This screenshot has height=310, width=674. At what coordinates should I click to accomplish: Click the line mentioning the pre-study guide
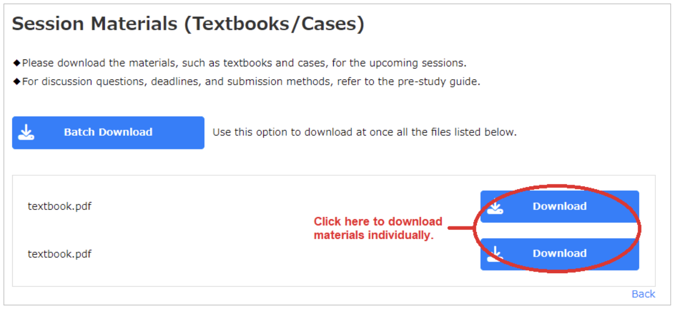point(251,82)
